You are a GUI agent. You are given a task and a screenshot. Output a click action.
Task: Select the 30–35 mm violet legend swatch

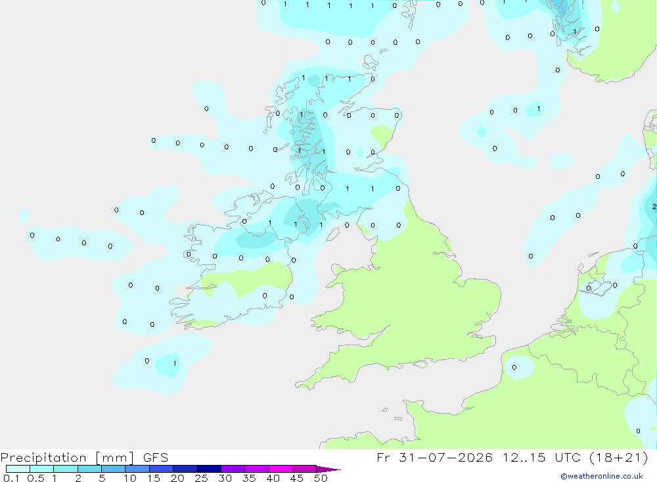click(233, 469)
